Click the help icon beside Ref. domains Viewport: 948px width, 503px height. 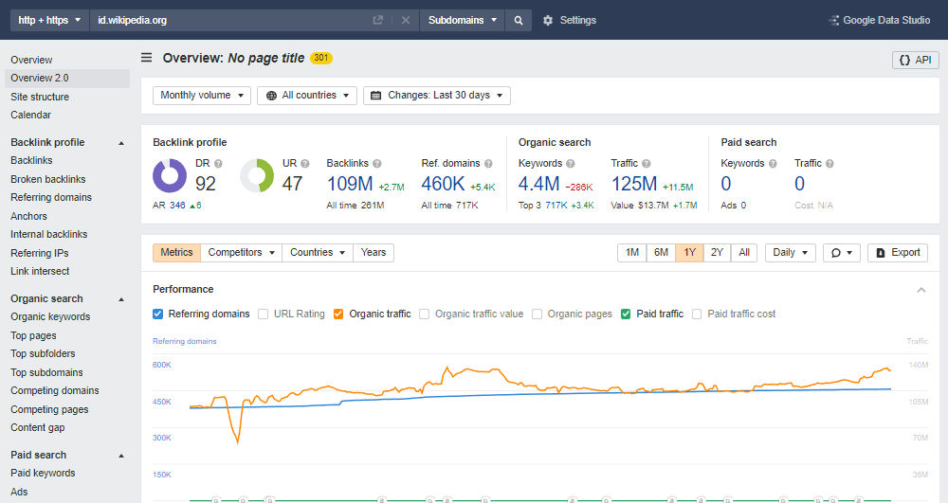[x=487, y=163]
